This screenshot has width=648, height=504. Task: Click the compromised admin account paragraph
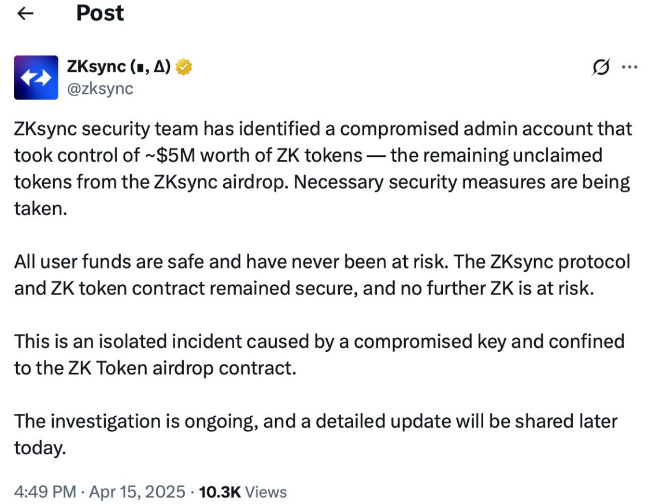click(323, 168)
